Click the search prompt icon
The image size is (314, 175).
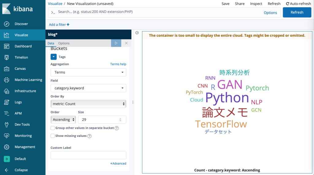pos(53,13)
